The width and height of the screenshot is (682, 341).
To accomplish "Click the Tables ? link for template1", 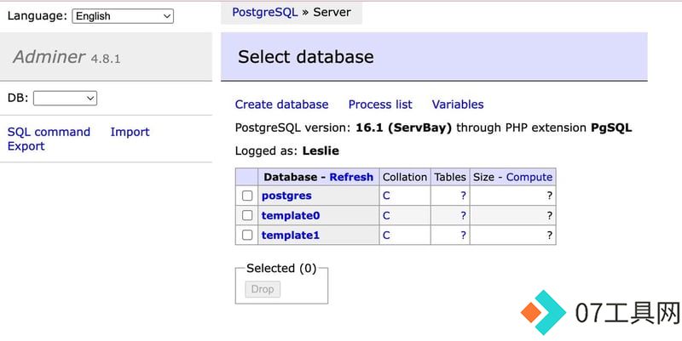I will coord(463,236).
